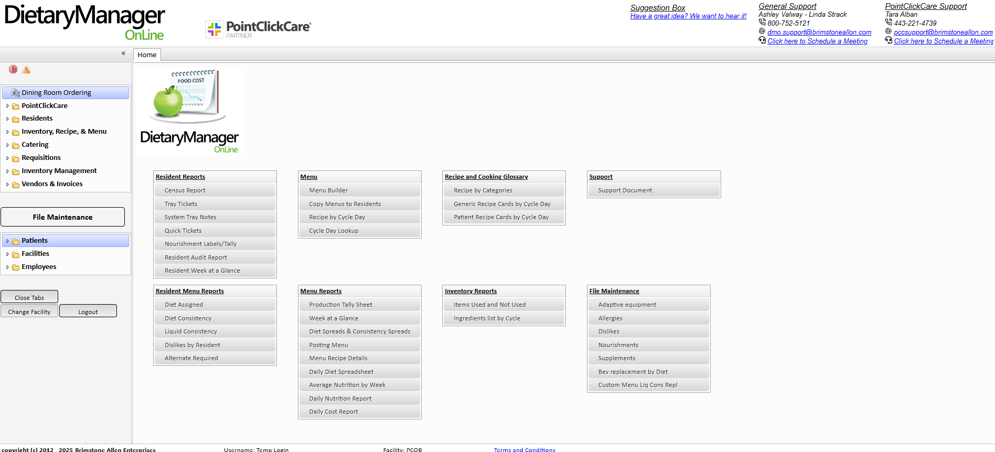Click the Logout button
Screen dimensions: 995x452
pyautogui.click(x=88, y=311)
